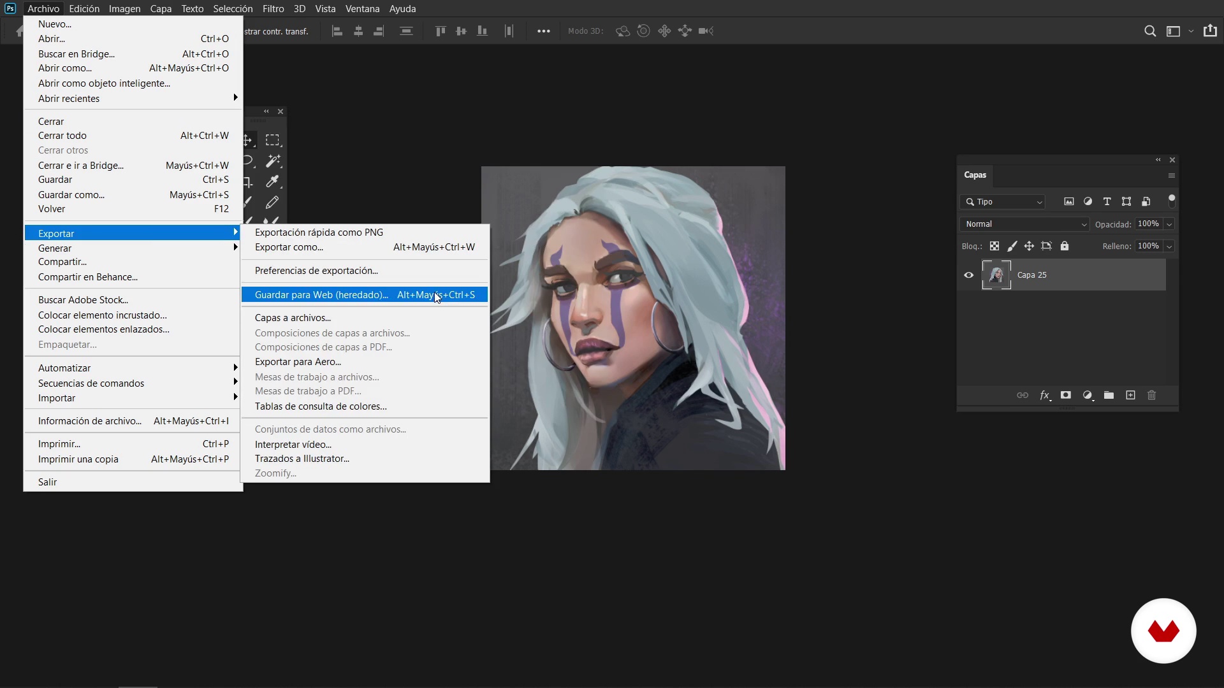The width and height of the screenshot is (1224, 688).
Task: Click the align bottom edges icon
Action: pyautogui.click(x=483, y=31)
